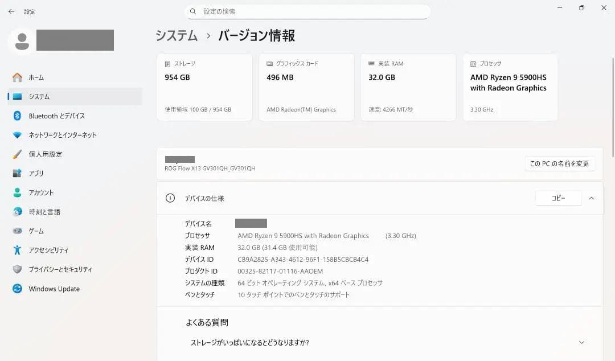Click the back arrow at top left
The height and width of the screenshot is (361, 615).
(11, 11)
